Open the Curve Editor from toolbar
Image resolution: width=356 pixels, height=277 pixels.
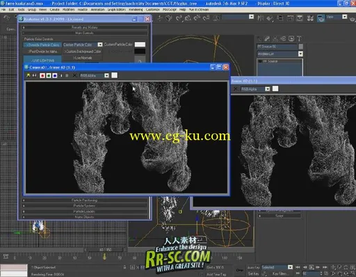pos(290,18)
